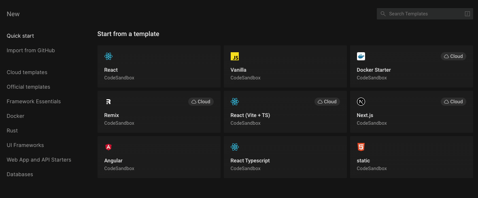Open UI Frameworks category
478x198 pixels.
click(25, 145)
